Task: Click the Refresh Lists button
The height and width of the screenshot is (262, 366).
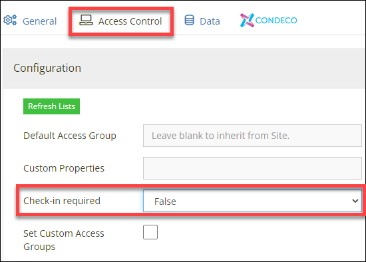Action: pyautogui.click(x=52, y=106)
